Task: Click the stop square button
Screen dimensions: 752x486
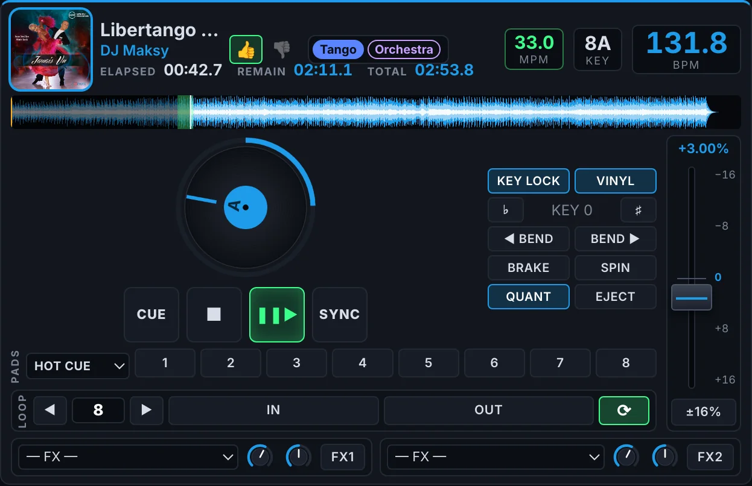Action: coord(214,315)
